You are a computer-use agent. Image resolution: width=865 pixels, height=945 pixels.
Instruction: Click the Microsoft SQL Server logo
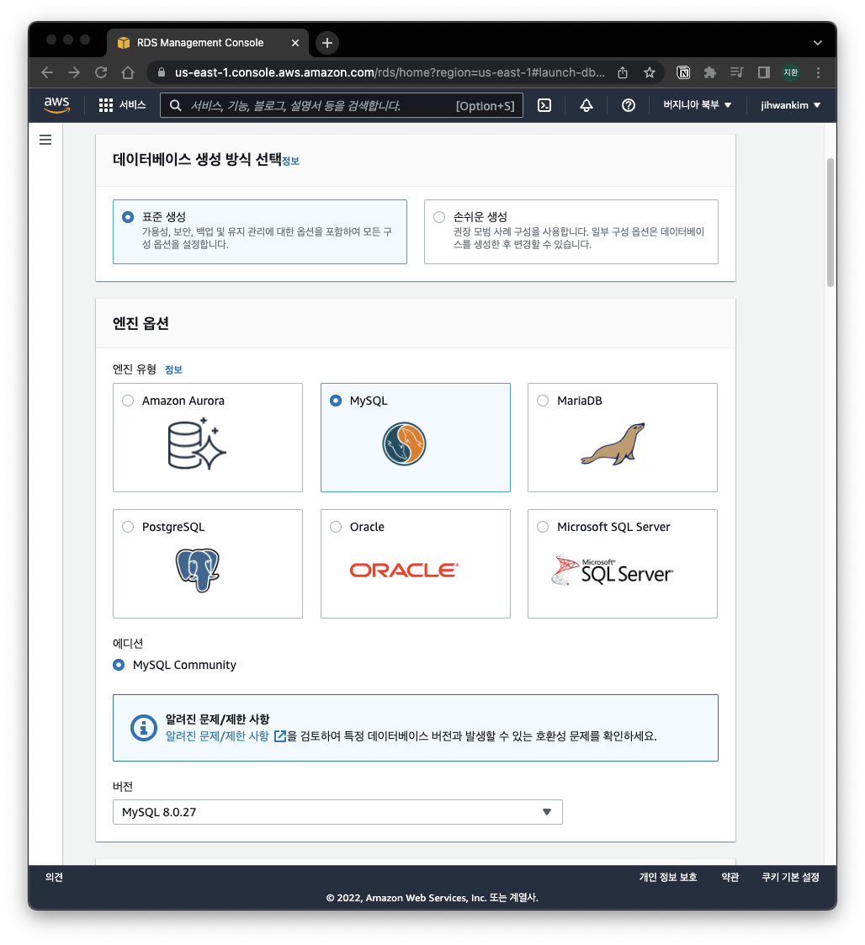coord(613,571)
